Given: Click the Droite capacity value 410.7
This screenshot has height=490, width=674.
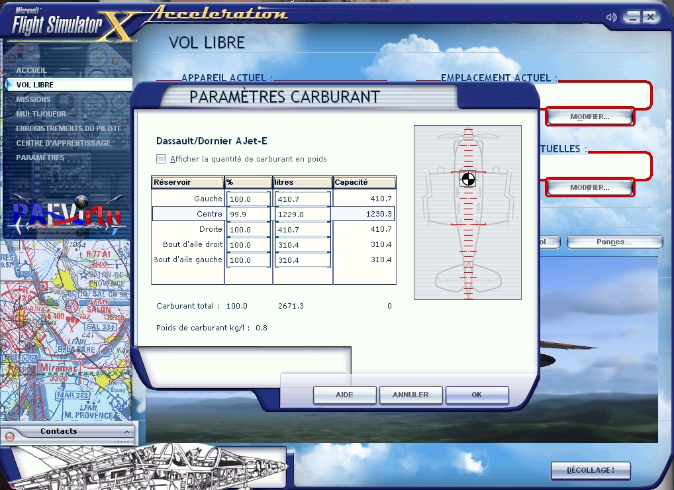Looking at the screenshot, I should click(381, 229).
